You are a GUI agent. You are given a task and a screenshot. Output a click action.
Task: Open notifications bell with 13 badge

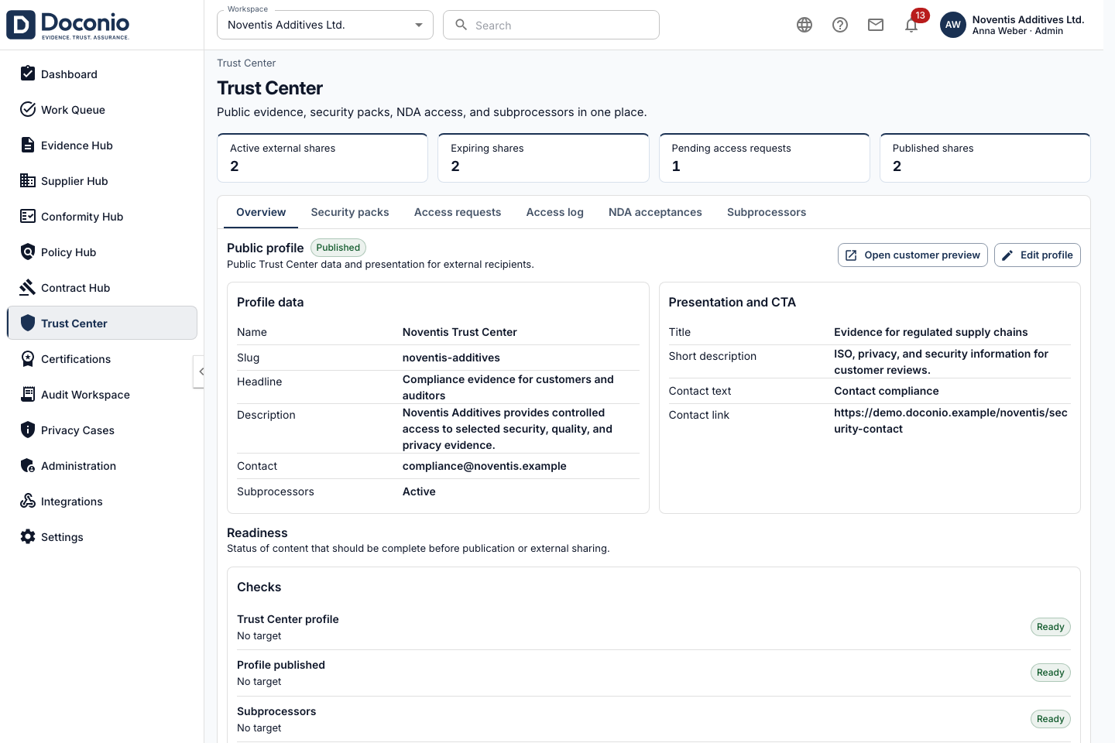(912, 25)
